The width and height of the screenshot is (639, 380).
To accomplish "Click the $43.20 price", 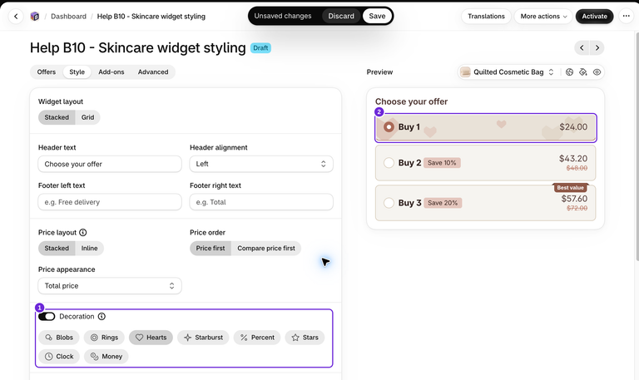I will click(573, 159).
